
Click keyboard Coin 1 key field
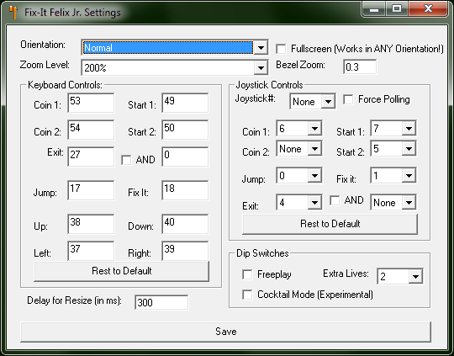click(91, 103)
